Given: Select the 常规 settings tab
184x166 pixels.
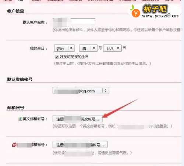Looking at the screenshot, I should point(8,0).
